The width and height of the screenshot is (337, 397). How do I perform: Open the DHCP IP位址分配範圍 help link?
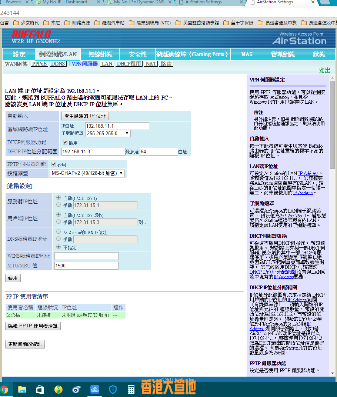(273, 272)
